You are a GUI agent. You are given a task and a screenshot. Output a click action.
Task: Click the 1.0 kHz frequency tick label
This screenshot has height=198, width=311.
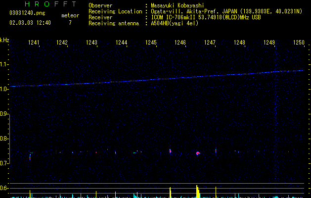coord(4,89)
